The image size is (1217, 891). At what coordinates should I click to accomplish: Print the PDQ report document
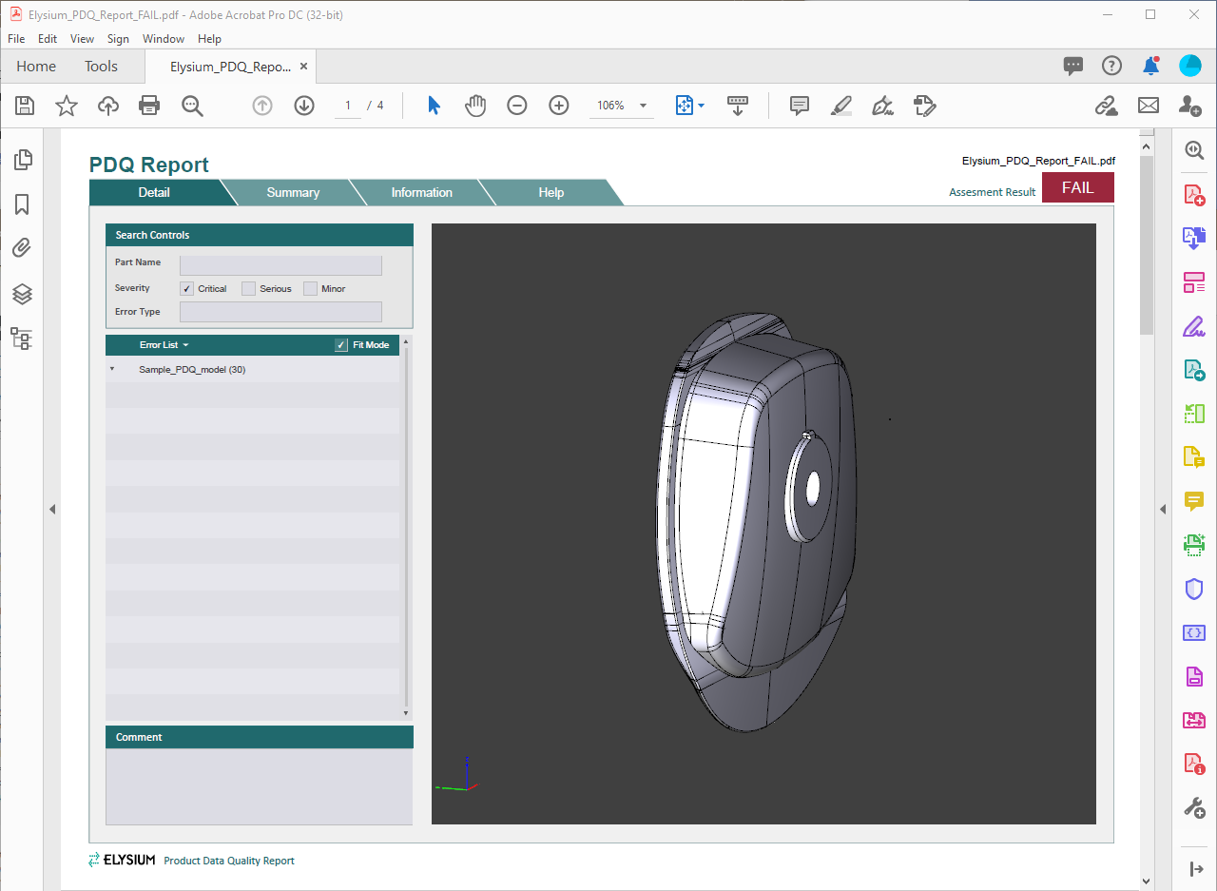click(x=149, y=106)
